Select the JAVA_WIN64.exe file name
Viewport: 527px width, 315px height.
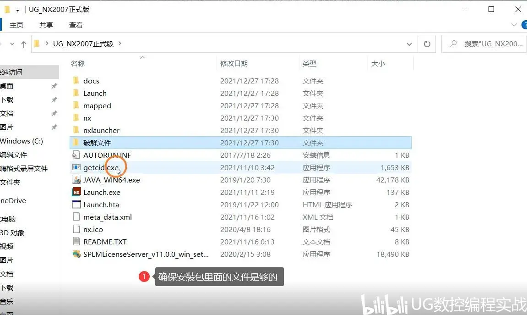[112, 180]
